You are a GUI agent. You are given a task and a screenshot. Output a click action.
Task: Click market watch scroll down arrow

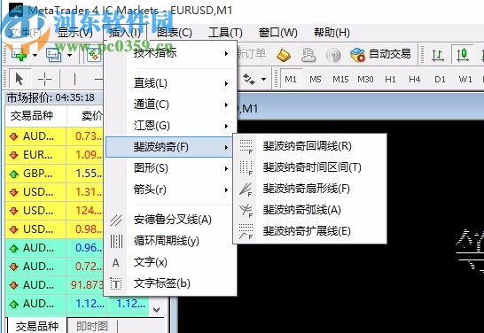(157, 309)
